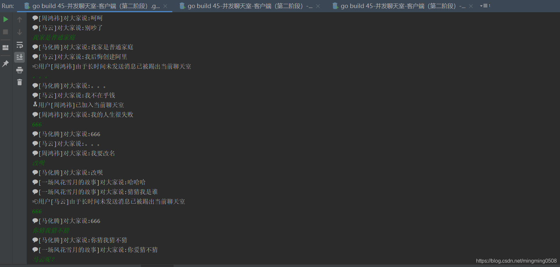The width and height of the screenshot is (560, 267).
Task: Click the line '[马云]对大家说:我后悔创建阿里'
Action: pos(80,57)
